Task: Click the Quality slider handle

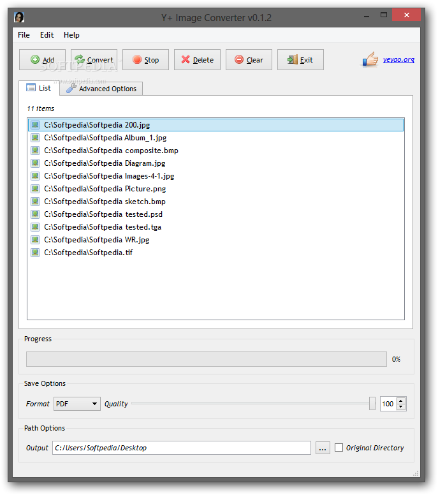Action: click(x=372, y=403)
